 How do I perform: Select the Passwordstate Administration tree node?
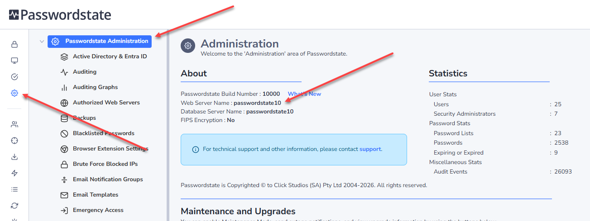pos(100,41)
